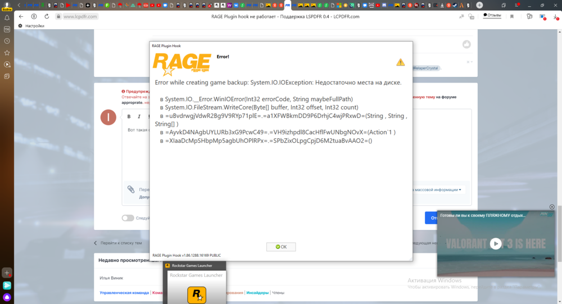562x304 pixels.
Task: Open Илья Виник profile link
Action: (x=111, y=278)
